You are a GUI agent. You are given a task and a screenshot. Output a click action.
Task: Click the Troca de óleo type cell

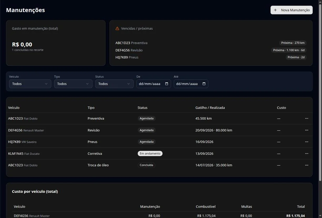coord(98,165)
